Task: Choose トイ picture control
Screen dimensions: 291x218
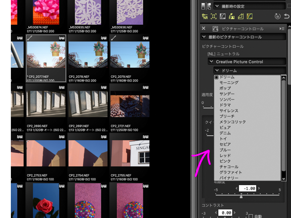Action: (248, 138)
